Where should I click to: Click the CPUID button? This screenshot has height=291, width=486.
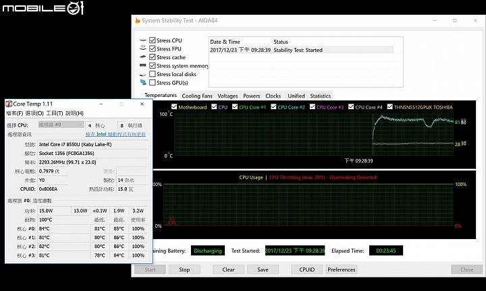click(307, 269)
